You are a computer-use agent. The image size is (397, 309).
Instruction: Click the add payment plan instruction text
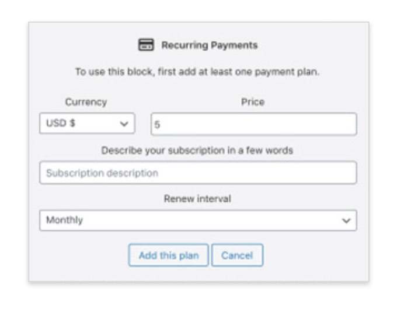tap(197, 72)
